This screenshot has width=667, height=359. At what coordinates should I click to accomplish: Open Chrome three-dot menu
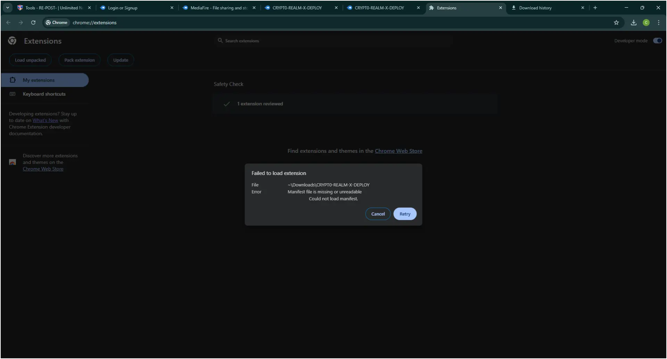[659, 23]
